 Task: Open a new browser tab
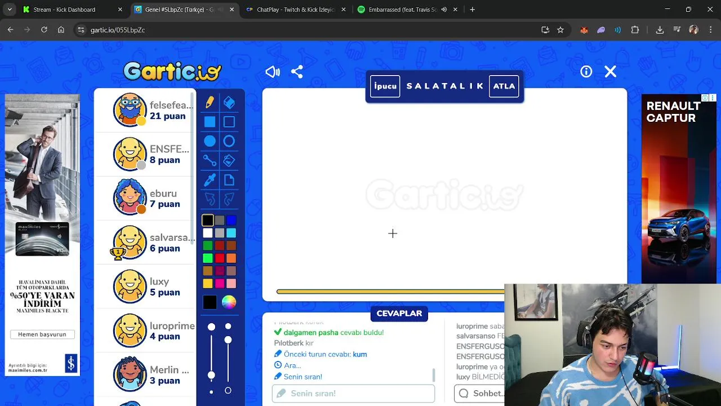click(472, 10)
